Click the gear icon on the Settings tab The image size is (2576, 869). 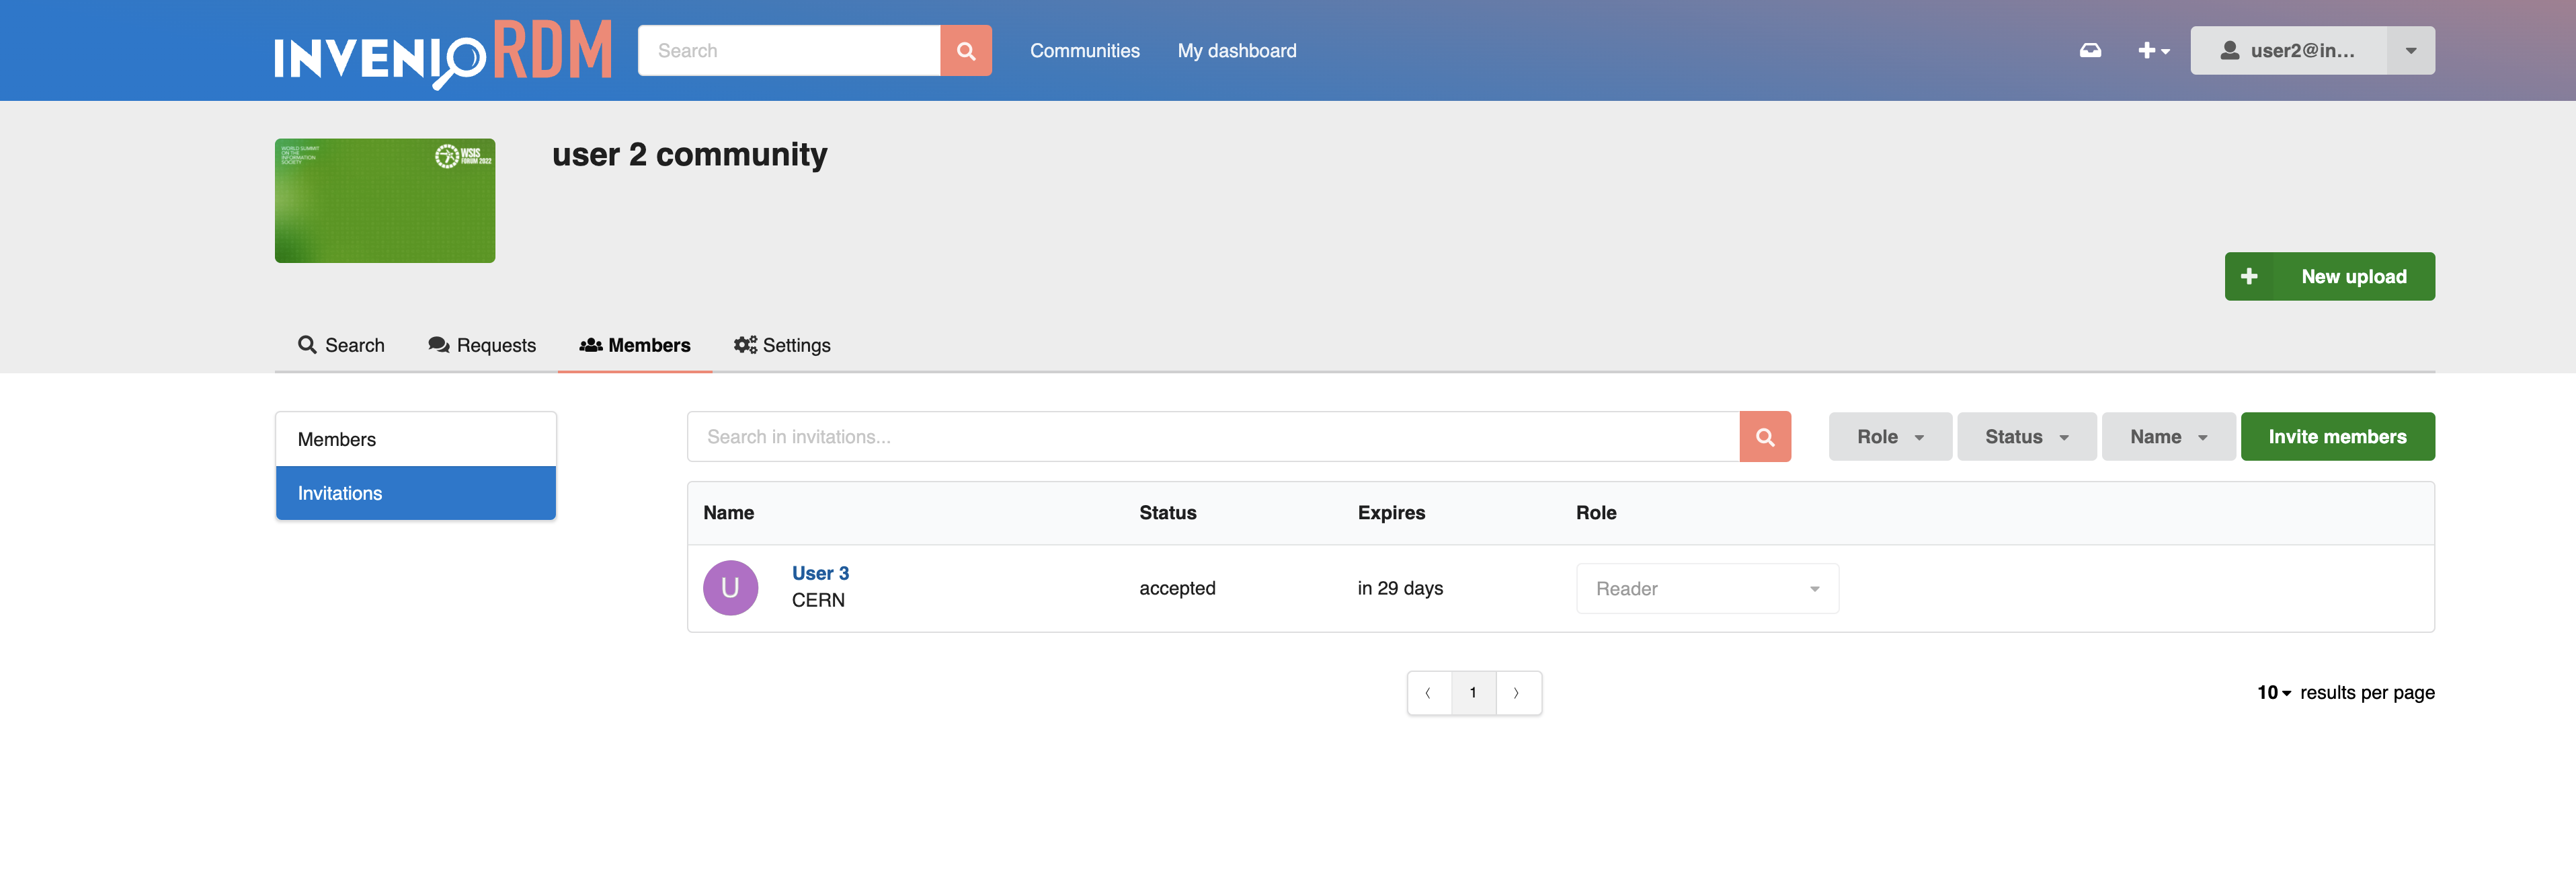tap(744, 345)
